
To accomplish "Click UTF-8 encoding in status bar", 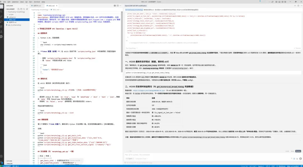I will [x=268, y=166].
